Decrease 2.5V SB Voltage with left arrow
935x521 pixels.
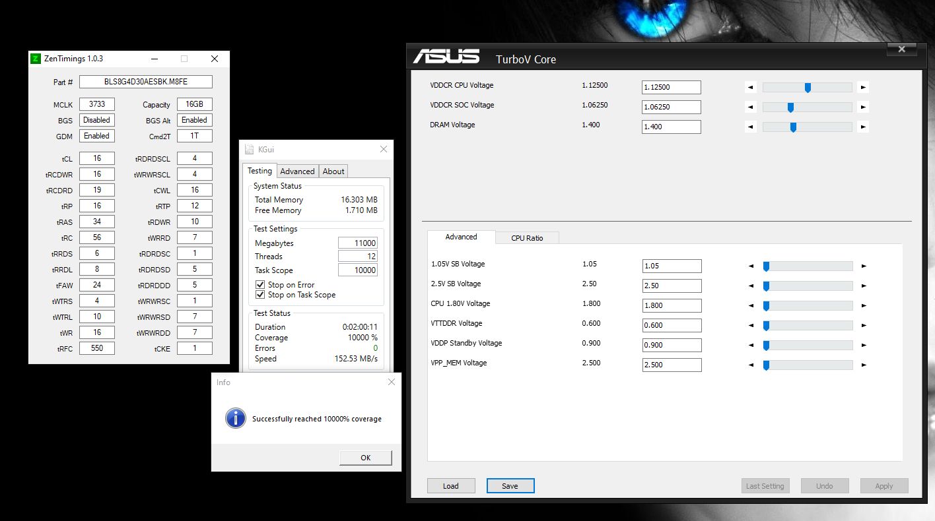pyautogui.click(x=751, y=286)
